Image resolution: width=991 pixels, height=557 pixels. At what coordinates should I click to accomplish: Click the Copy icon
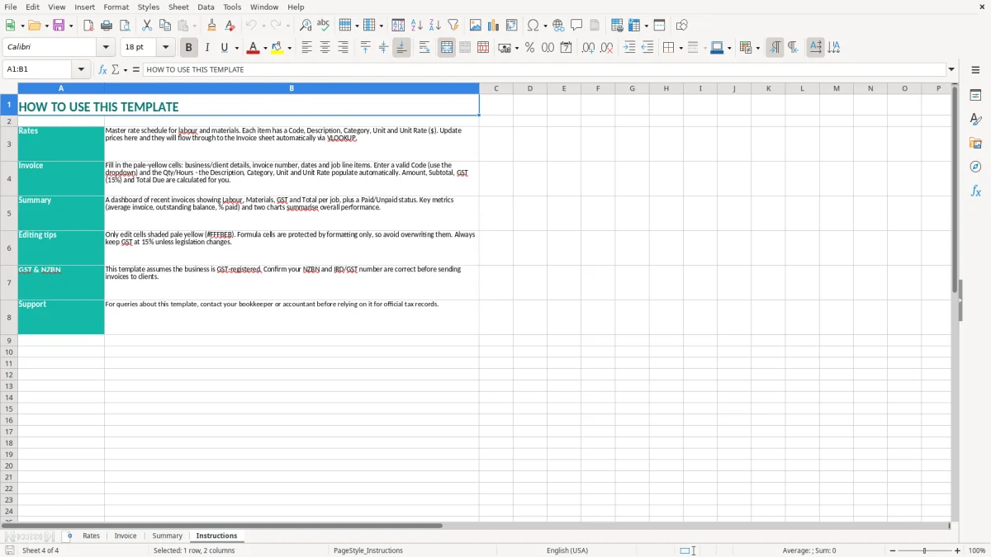coord(165,26)
